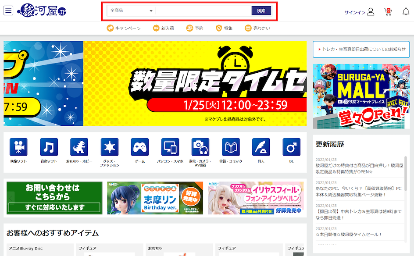
Task: Click the 新入荷 NEW badge icon
Action: [x=156, y=28]
